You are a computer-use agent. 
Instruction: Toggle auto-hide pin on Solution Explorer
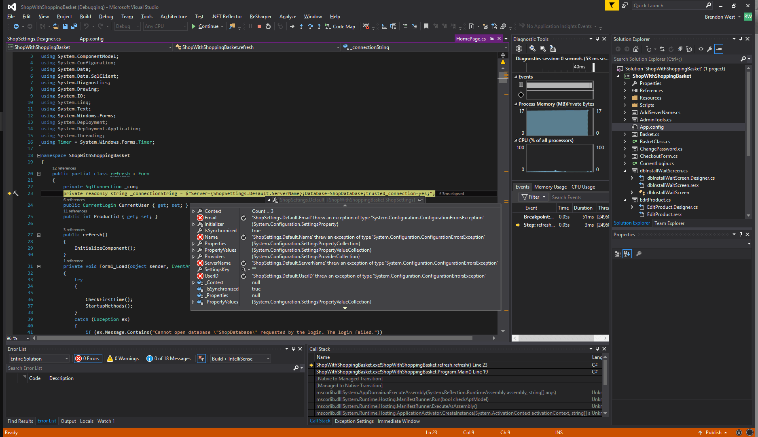tap(741, 39)
